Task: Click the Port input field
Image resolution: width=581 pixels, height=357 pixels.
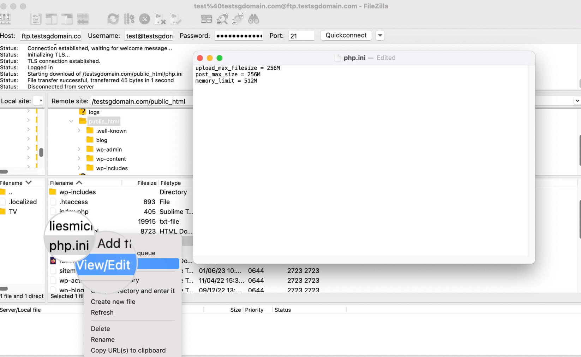Action: click(301, 36)
